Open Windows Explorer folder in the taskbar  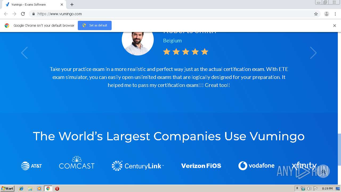tap(30, 189)
